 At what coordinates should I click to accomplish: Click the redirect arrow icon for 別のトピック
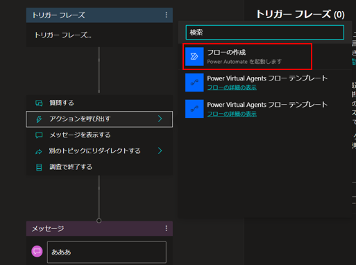39,151
